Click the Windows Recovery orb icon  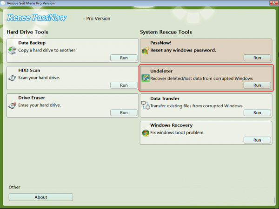146,133
